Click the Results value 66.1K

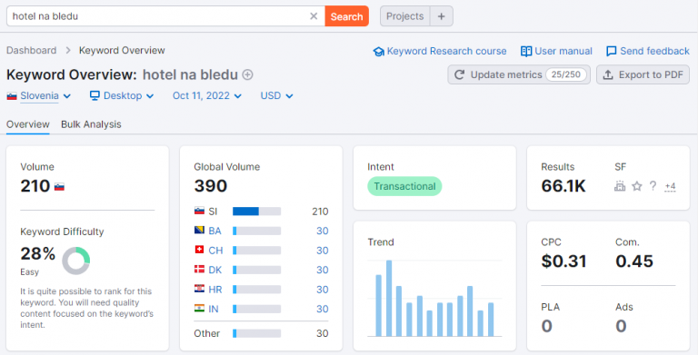pos(563,186)
